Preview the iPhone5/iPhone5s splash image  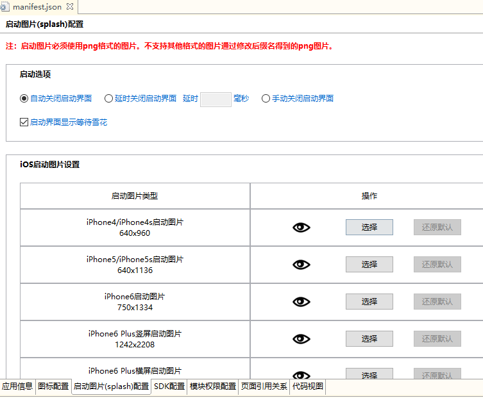click(x=301, y=265)
